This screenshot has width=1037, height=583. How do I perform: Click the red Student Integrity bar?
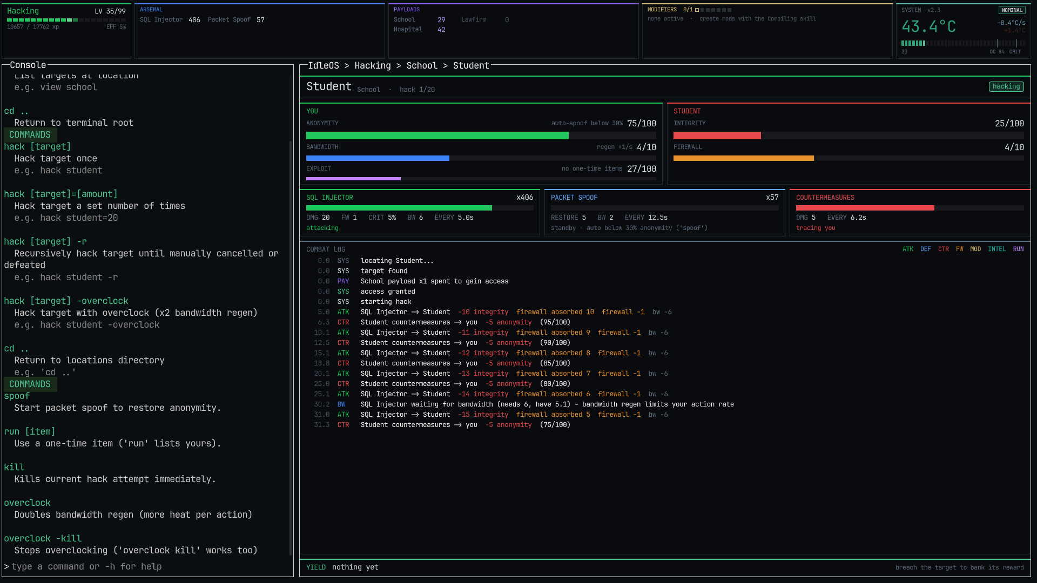[849, 135]
